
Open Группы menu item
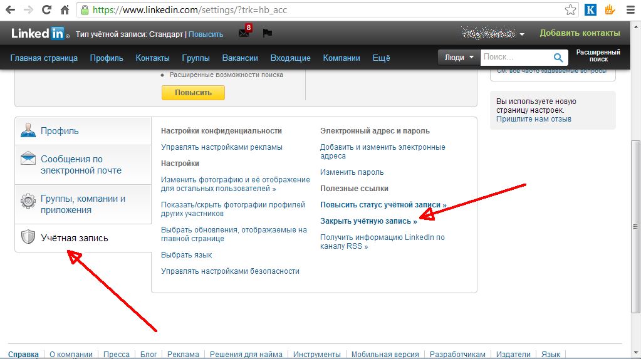coord(196,58)
